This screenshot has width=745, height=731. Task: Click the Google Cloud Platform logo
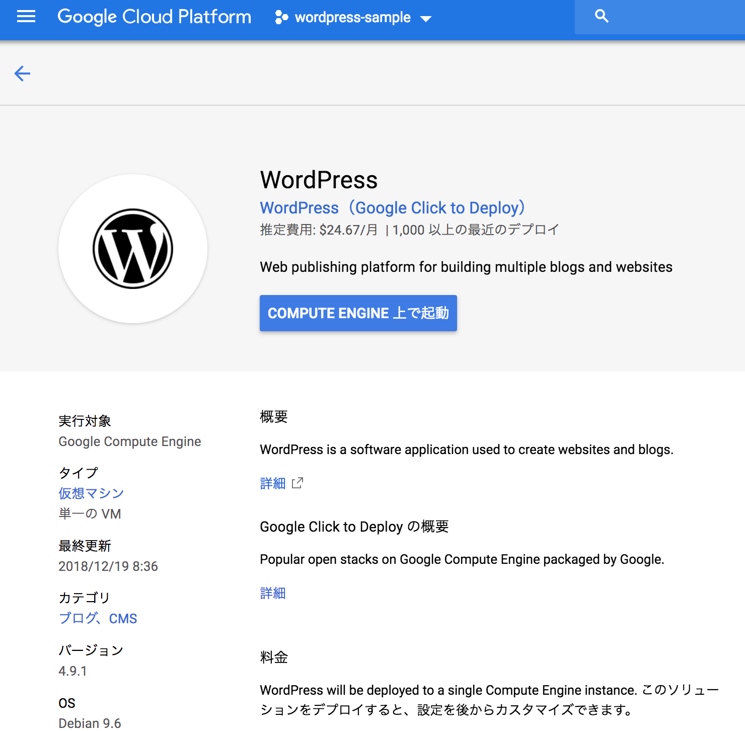[x=154, y=17]
